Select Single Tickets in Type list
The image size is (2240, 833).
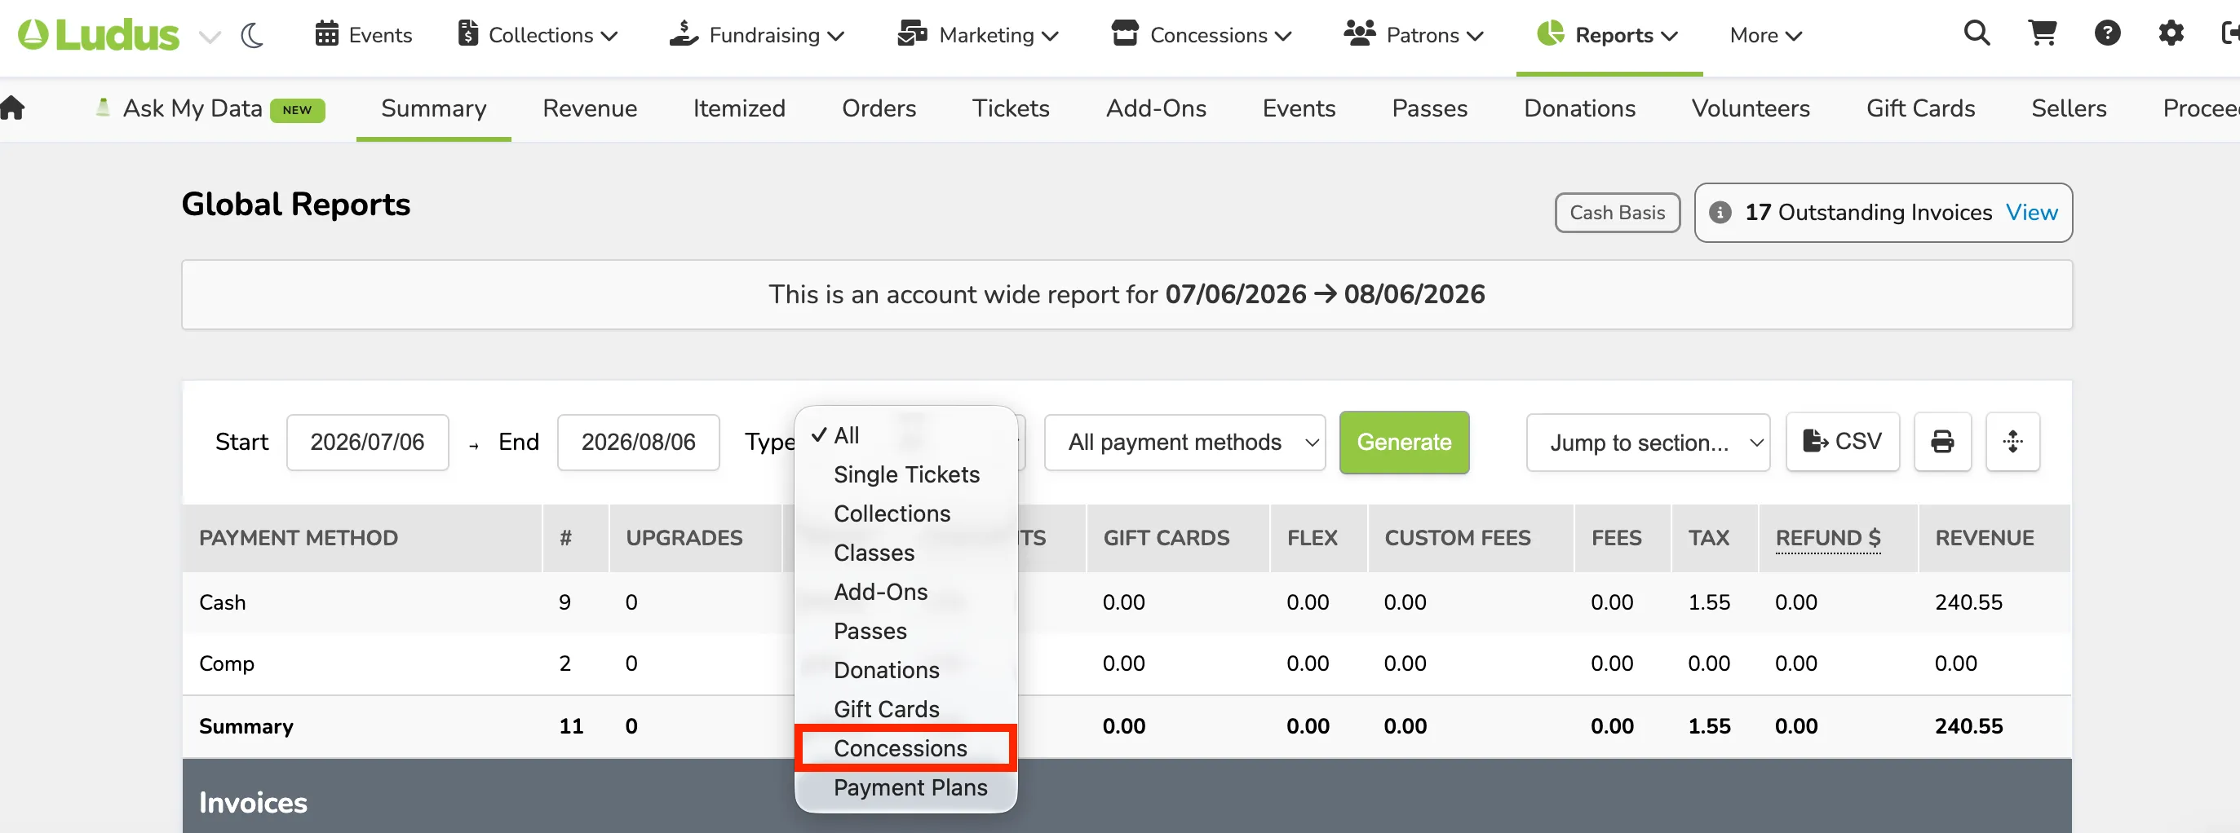(x=905, y=474)
